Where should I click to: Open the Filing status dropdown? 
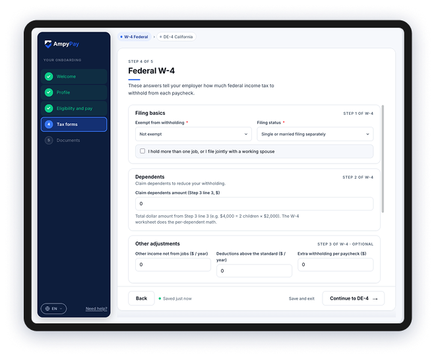tap(315, 134)
